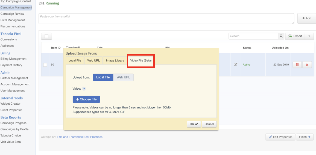Go to Pixel Management

(13, 20)
